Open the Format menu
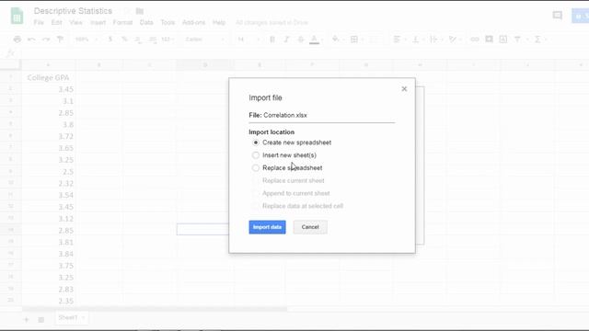This screenshot has width=589, height=331. tap(122, 22)
